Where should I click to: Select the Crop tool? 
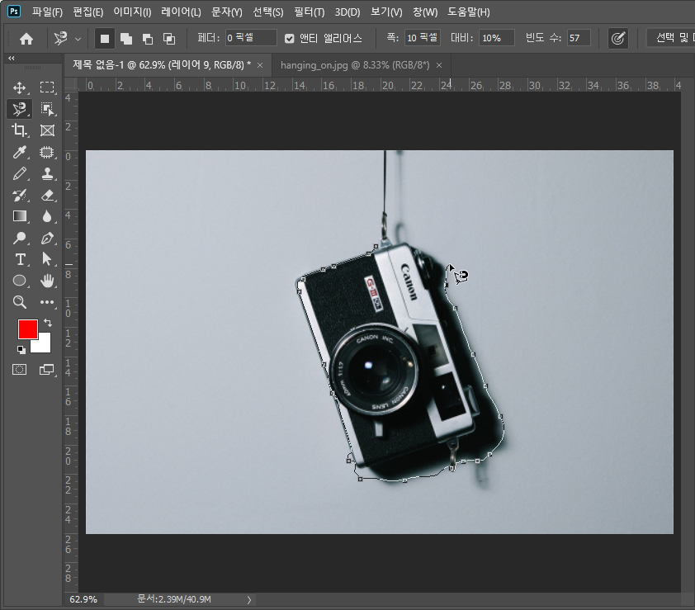[19, 130]
